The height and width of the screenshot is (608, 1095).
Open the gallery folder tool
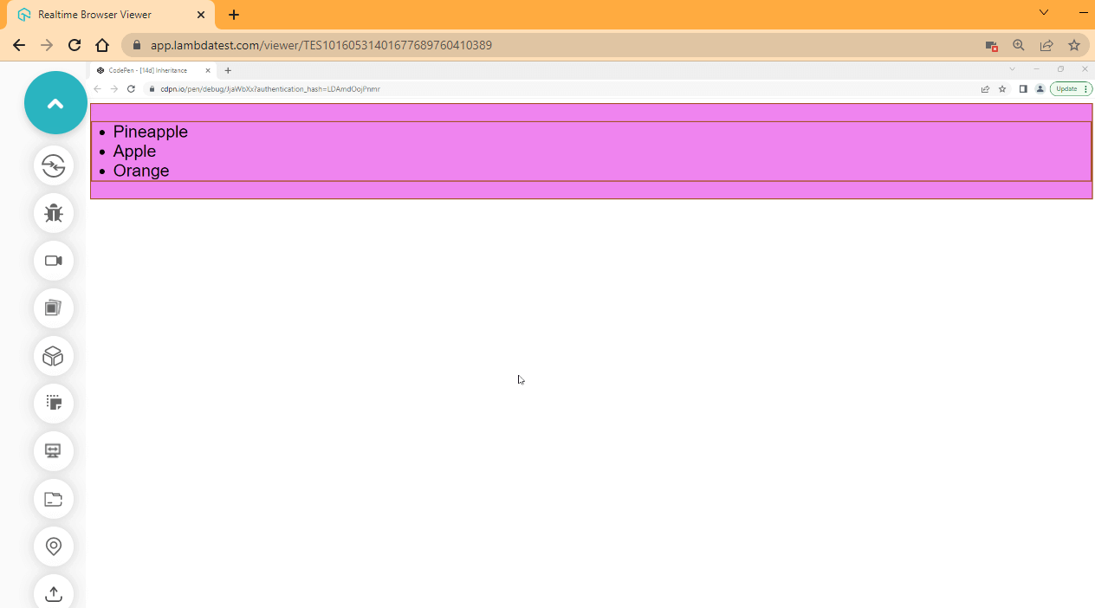[x=54, y=499]
